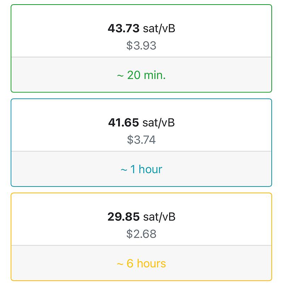Click the yellow-bordered card's gray footer

[x=212, y=264]
